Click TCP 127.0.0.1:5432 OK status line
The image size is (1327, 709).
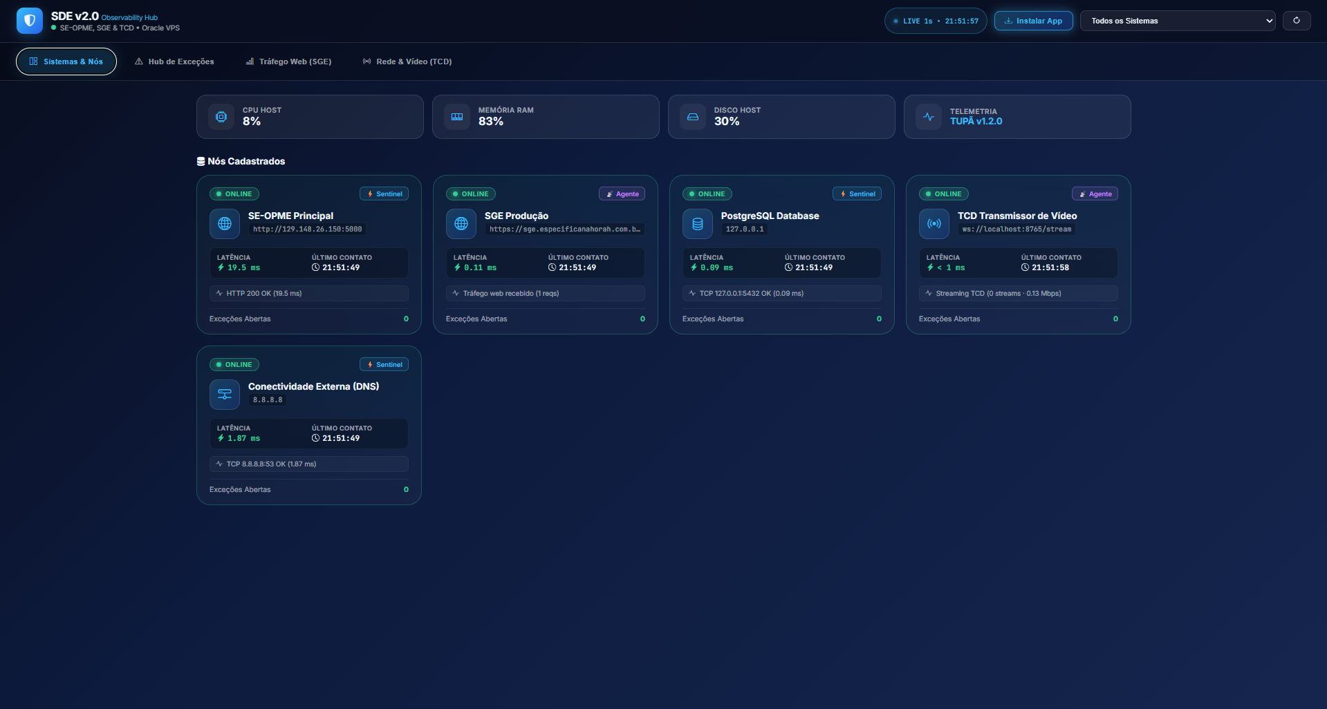(782, 293)
